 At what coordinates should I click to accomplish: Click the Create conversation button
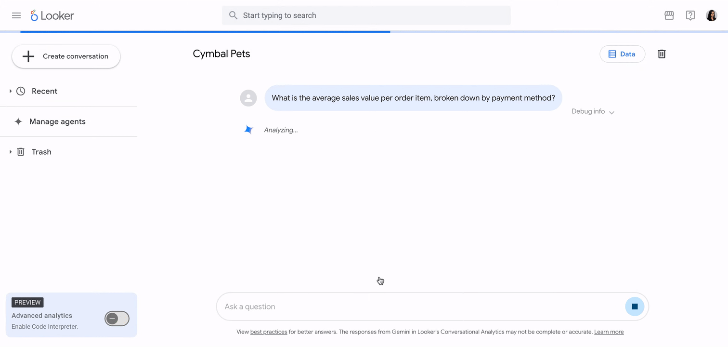[x=66, y=56]
